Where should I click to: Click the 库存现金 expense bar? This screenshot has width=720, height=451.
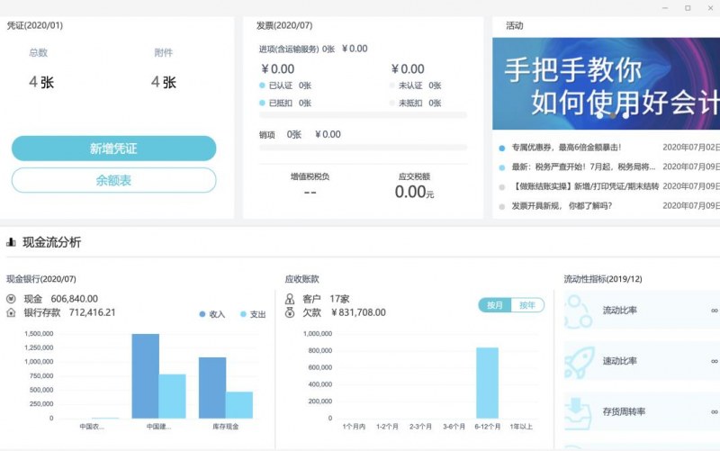239,404
